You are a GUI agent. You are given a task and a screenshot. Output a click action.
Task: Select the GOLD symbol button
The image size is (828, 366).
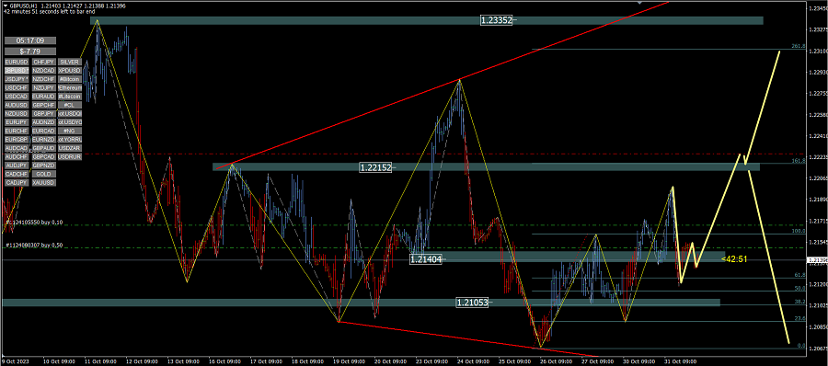(43, 174)
